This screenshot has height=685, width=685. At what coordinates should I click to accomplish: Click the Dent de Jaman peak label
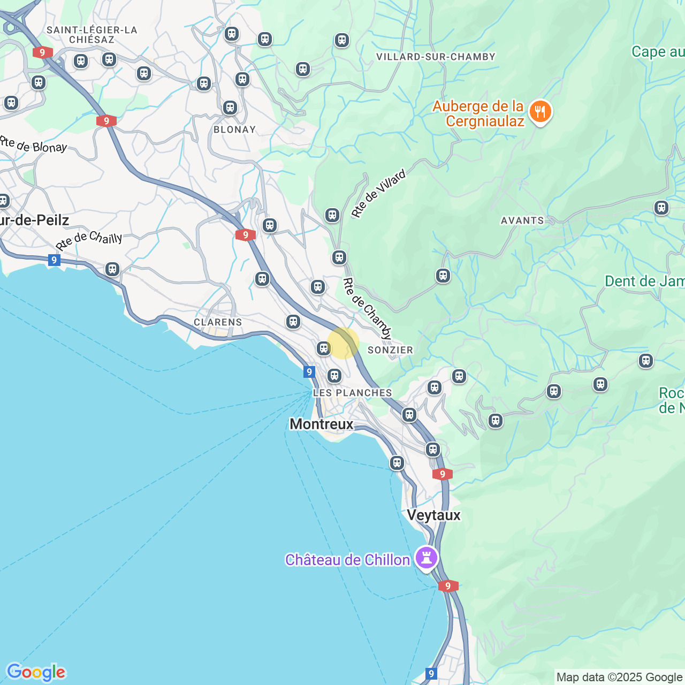click(x=644, y=281)
